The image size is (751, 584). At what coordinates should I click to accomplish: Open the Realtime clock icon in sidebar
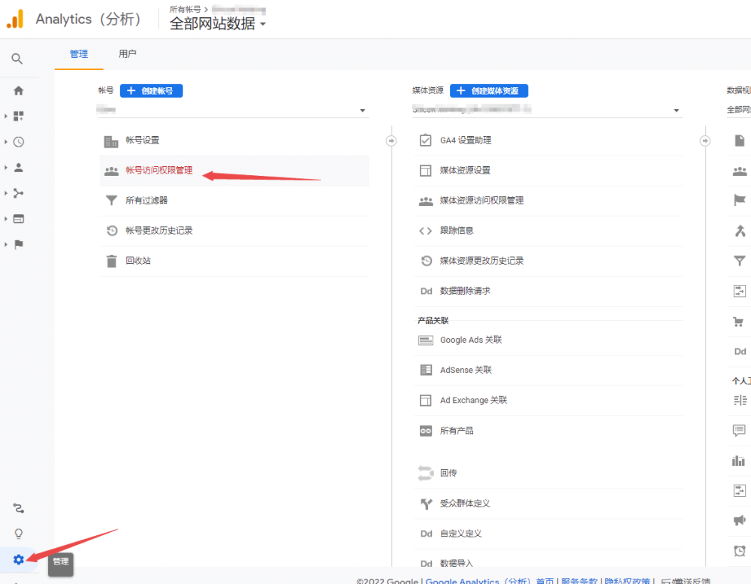[19, 141]
